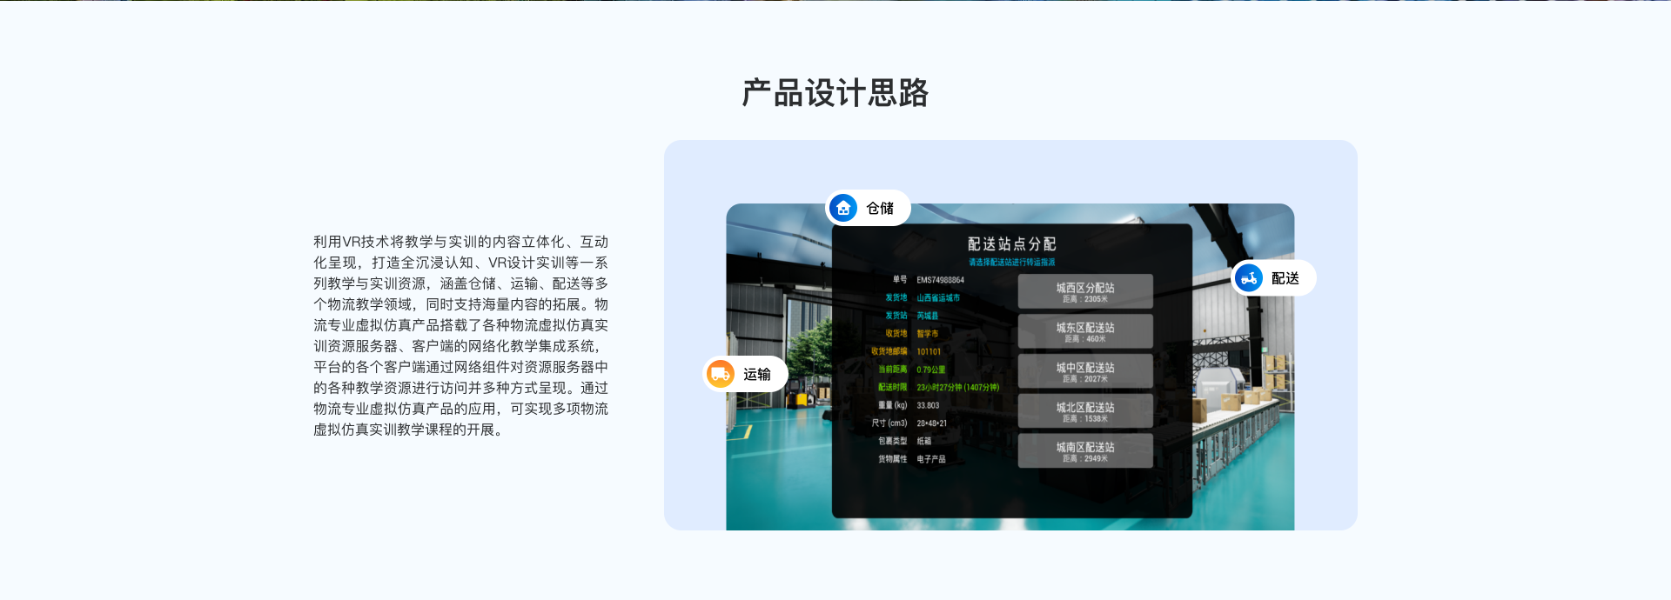Image resolution: width=1671 pixels, height=600 pixels.
Task: Click the 0.79公里 current distance value
Action: point(931,370)
